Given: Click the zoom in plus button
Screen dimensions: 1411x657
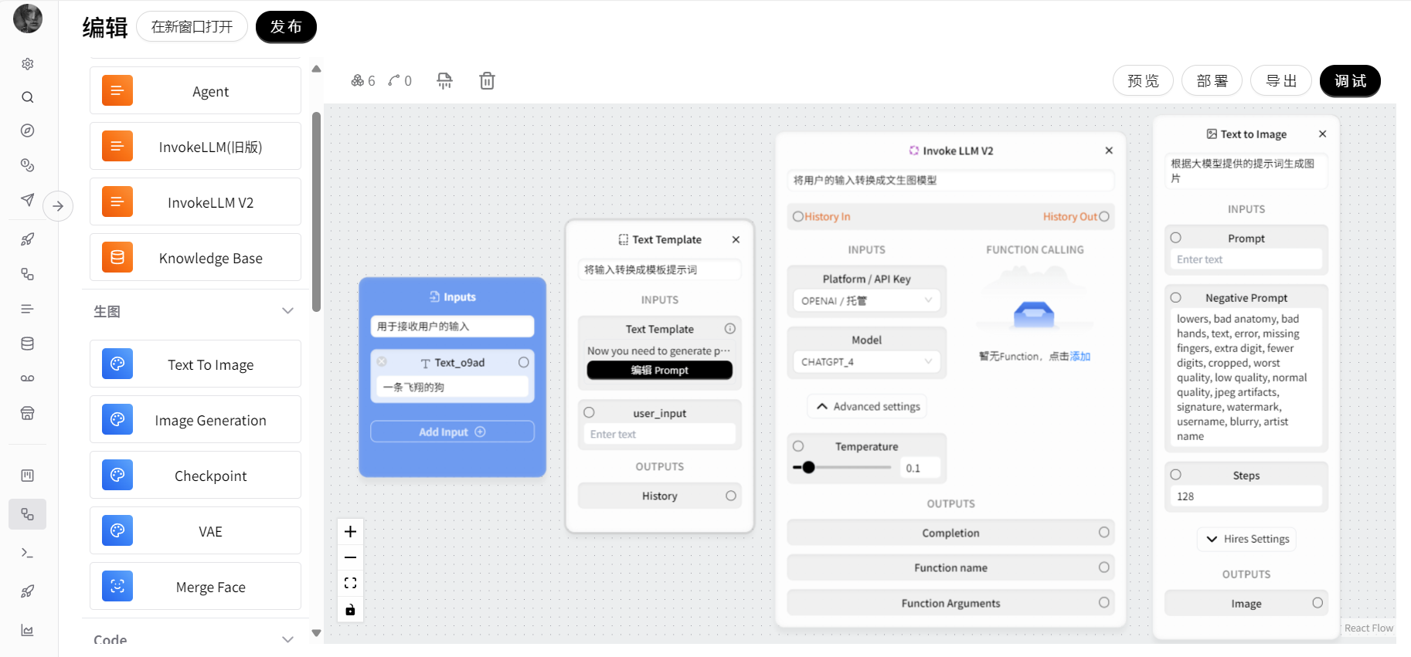Looking at the screenshot, I should click(350, 531).
